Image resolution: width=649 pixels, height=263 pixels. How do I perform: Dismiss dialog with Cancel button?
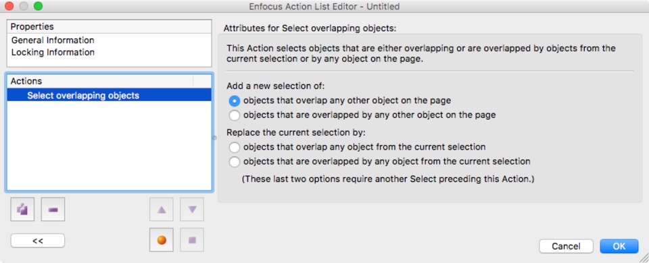pyautogui.click(x=566, y=247)
